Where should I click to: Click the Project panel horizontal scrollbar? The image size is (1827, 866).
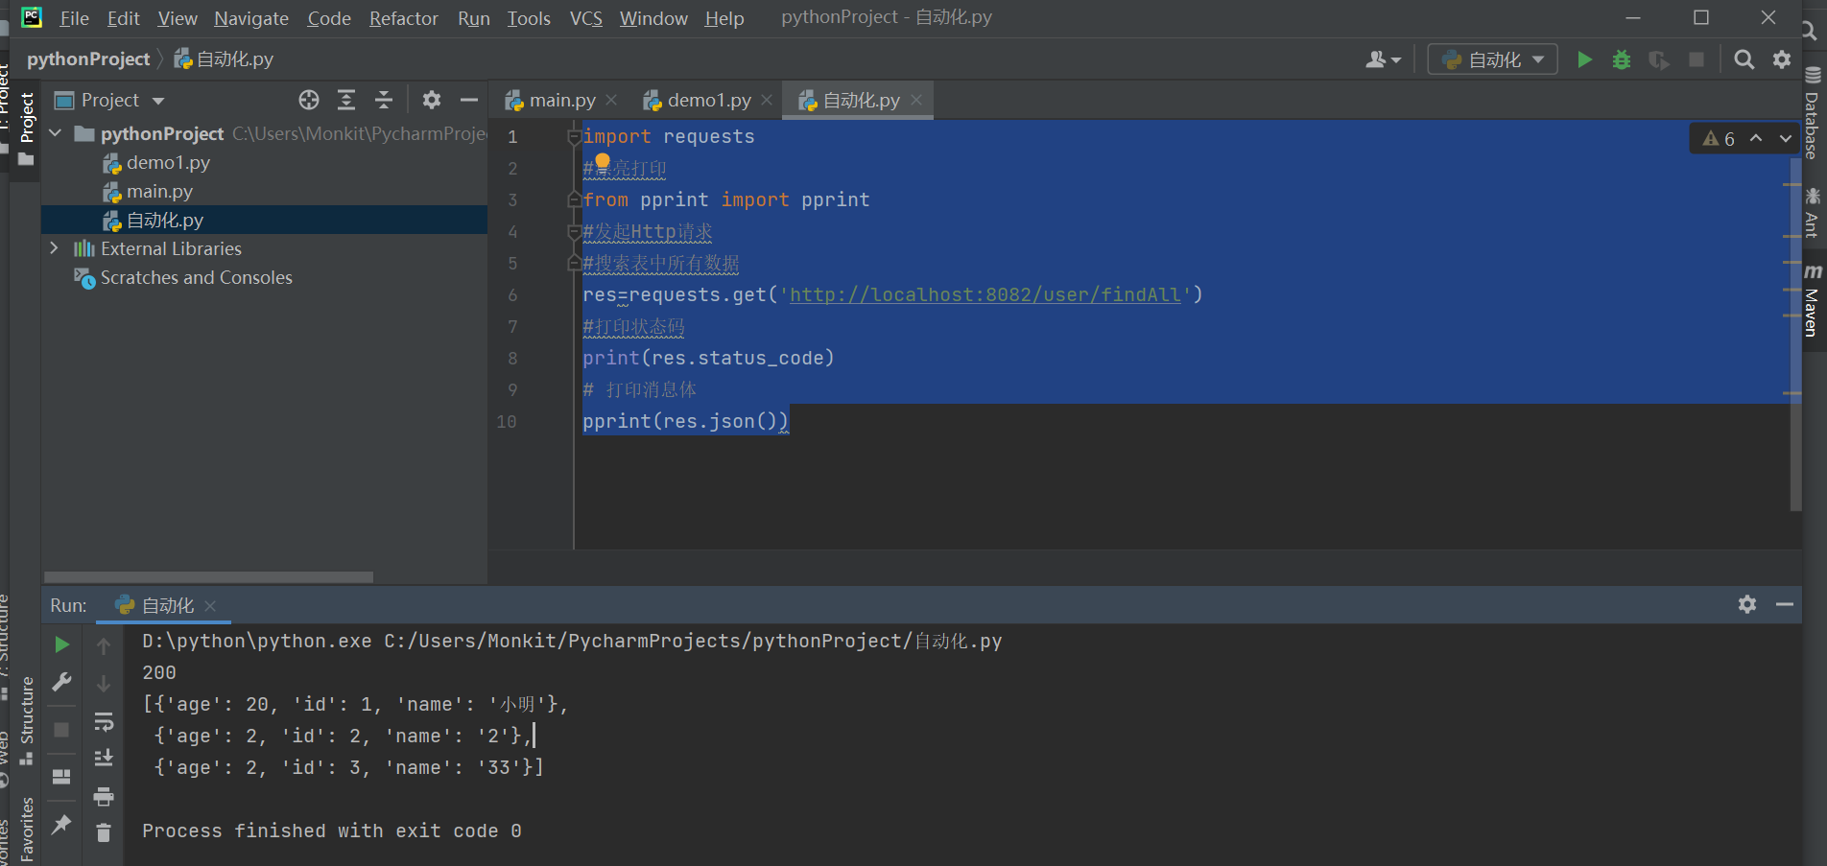[x=208, y=577]
